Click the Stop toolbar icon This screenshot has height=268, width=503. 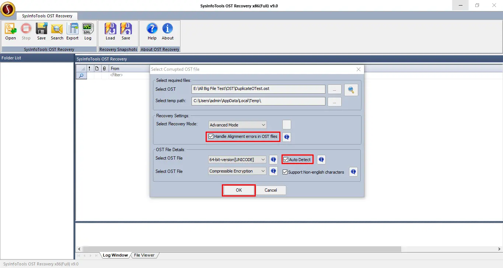pyautogui.click(x=26, y=32)
